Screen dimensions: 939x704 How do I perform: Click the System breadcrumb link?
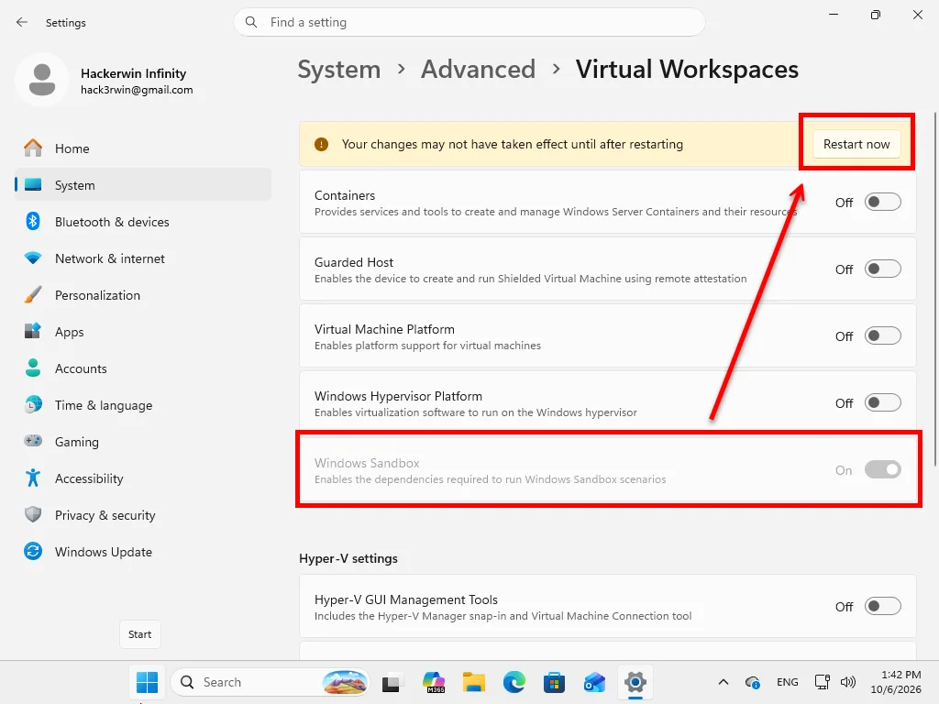click(x=339, y=70)
